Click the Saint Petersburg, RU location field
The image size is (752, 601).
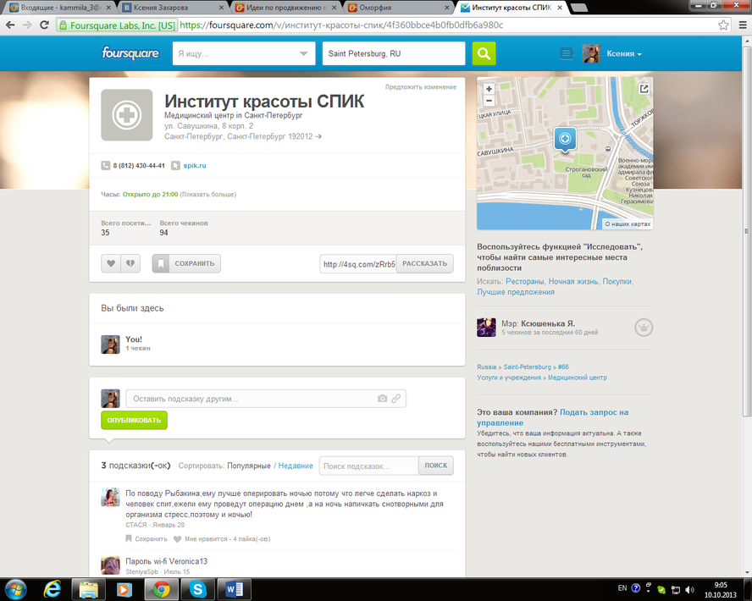[x=394, y=53]
